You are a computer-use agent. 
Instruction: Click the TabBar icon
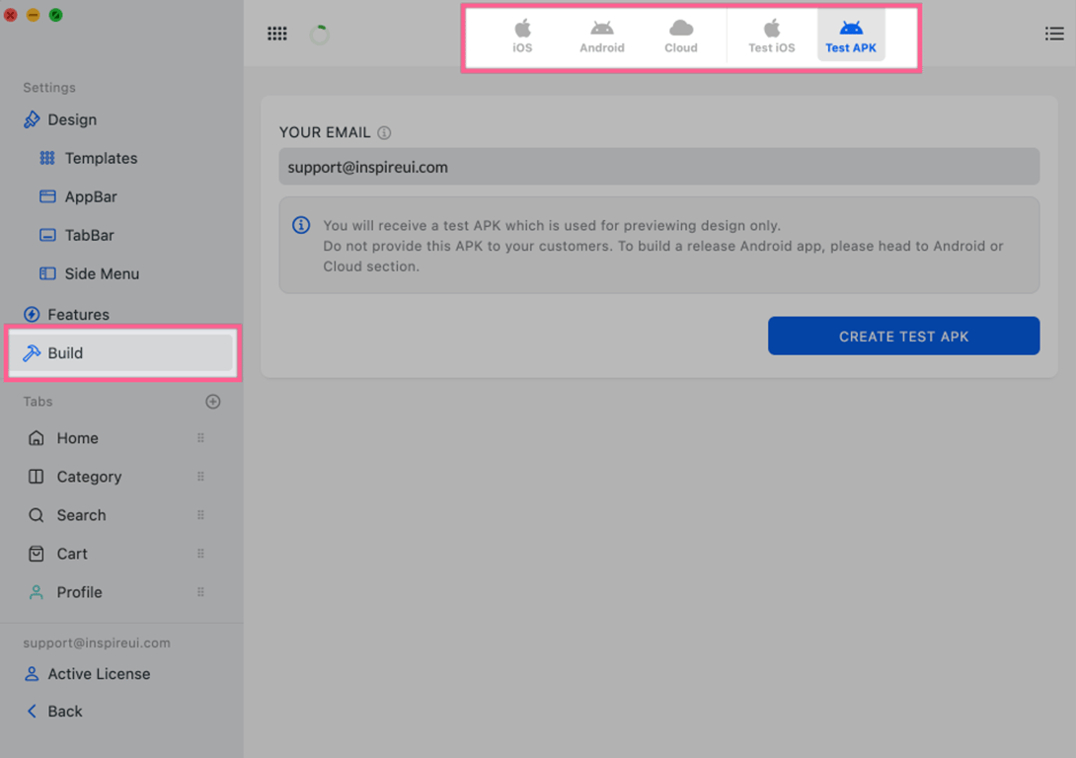click(47, 235)
